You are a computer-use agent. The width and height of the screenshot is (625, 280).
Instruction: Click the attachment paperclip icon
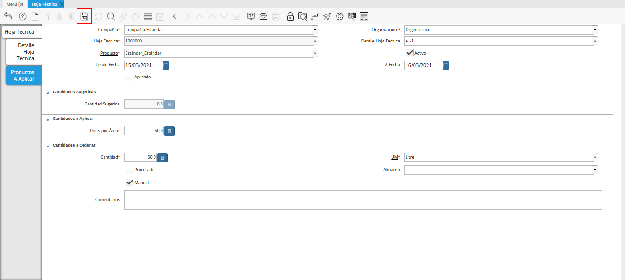[123, 16]
